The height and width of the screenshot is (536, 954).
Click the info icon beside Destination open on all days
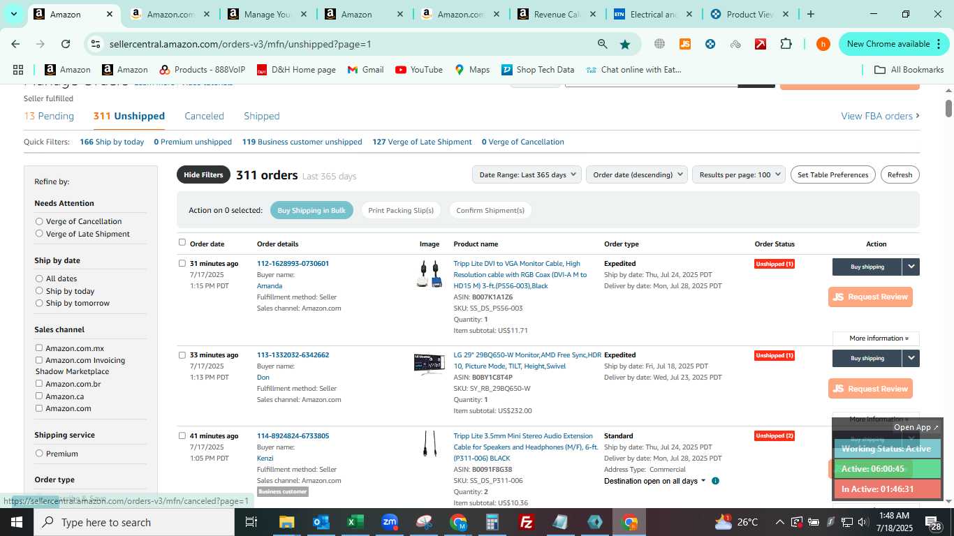(x=715, y=481)
